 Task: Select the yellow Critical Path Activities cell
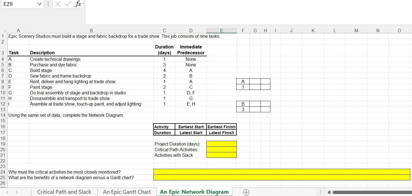221,149
